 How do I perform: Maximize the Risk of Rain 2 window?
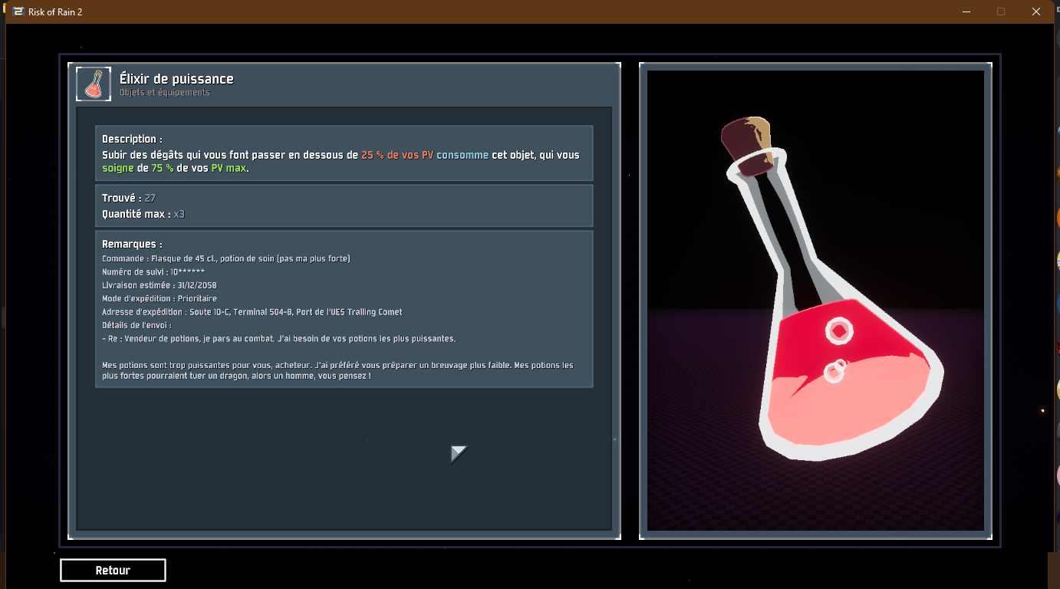tap(1000, 12)
